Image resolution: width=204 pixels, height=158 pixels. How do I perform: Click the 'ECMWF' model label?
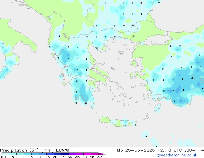[63, 150]
